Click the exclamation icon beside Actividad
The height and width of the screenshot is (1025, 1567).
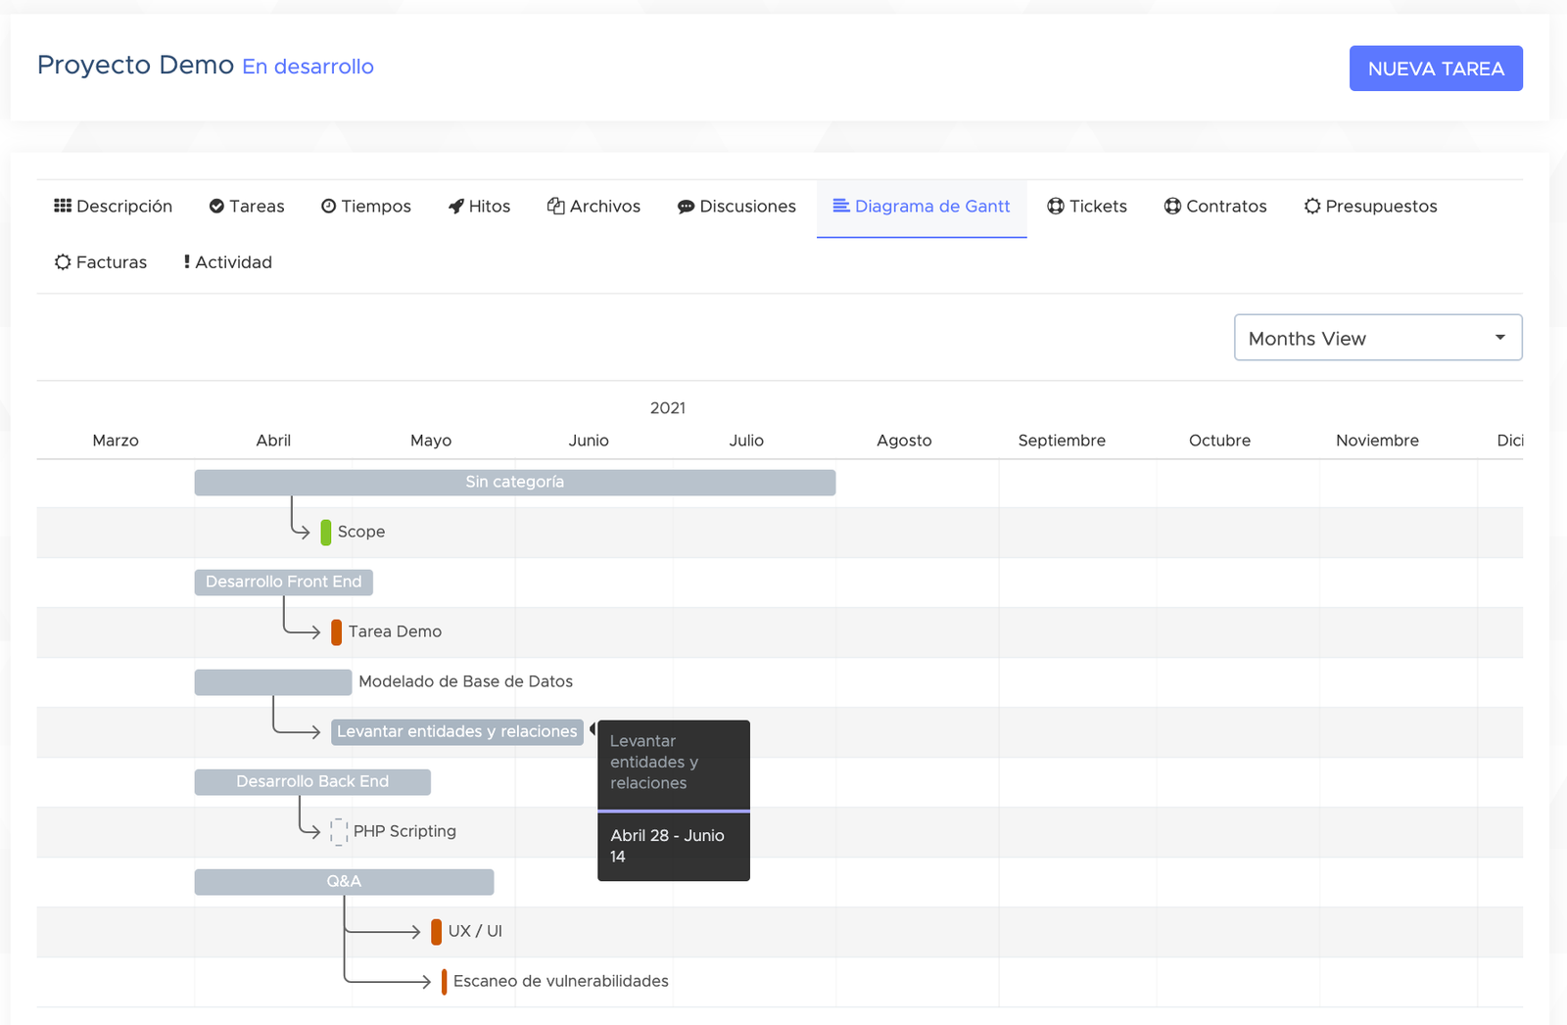187,261
